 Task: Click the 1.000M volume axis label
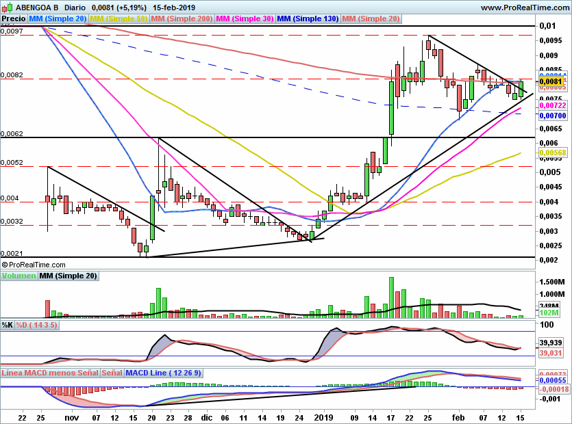coord(551,294)
